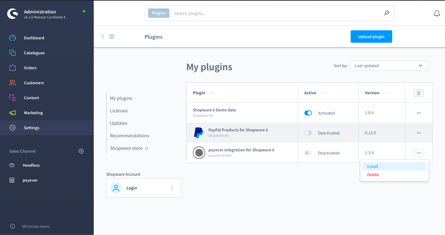445x235 pixels.
Task: Click payever integration for Shopware 6 name
Action: point(241,150)
